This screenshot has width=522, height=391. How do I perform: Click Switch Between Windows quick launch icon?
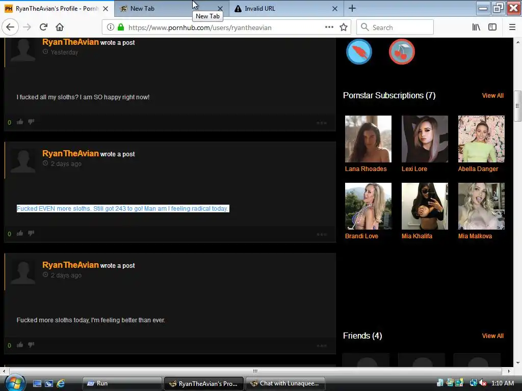[x=49, y=383]
